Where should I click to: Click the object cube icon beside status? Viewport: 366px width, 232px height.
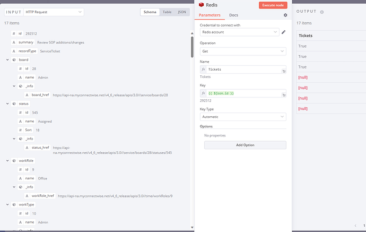click(14, 104)
